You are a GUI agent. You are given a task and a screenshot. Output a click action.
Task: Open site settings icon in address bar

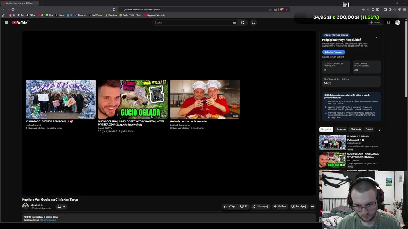[x=120, y=10]
